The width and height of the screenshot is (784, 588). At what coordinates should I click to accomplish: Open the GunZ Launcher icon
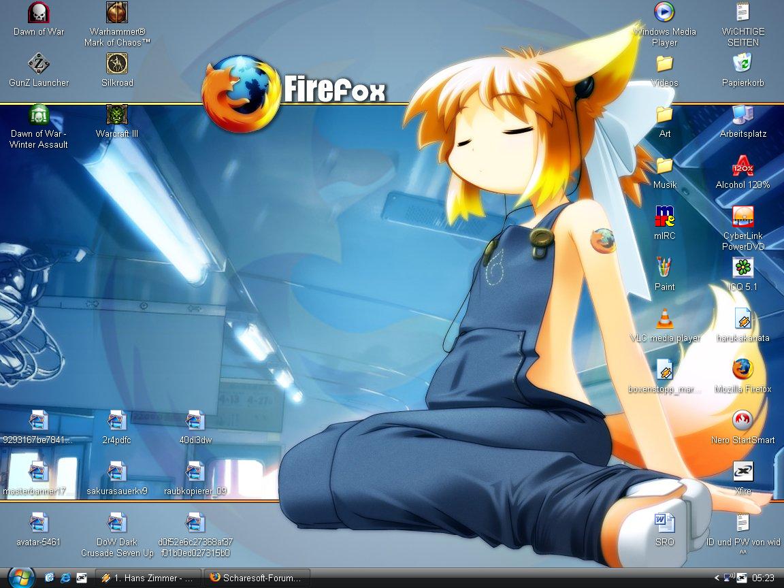click(39, 65)
